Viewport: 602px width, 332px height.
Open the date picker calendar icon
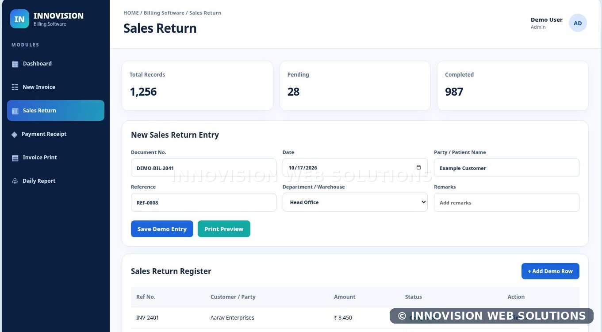419,168
